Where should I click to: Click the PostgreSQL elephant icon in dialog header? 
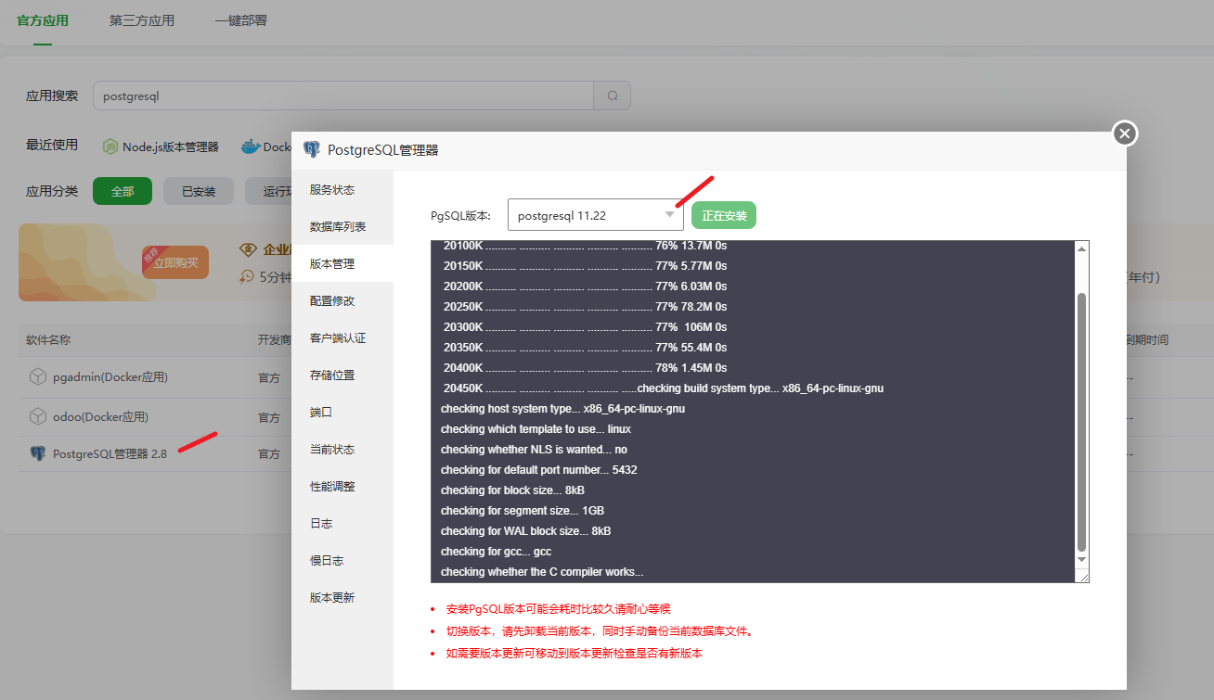[312, 149]
